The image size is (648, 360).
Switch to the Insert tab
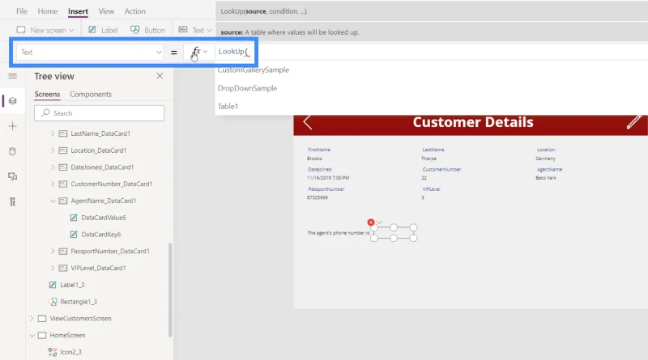click(x=78, y=11)
